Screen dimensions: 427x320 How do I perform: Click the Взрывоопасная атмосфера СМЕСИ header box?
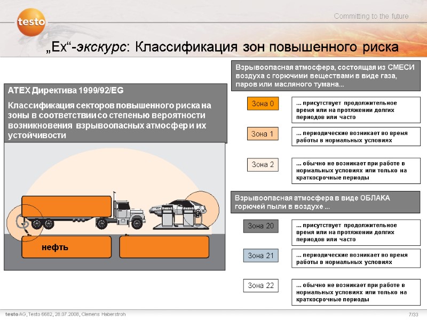[326, 76]
